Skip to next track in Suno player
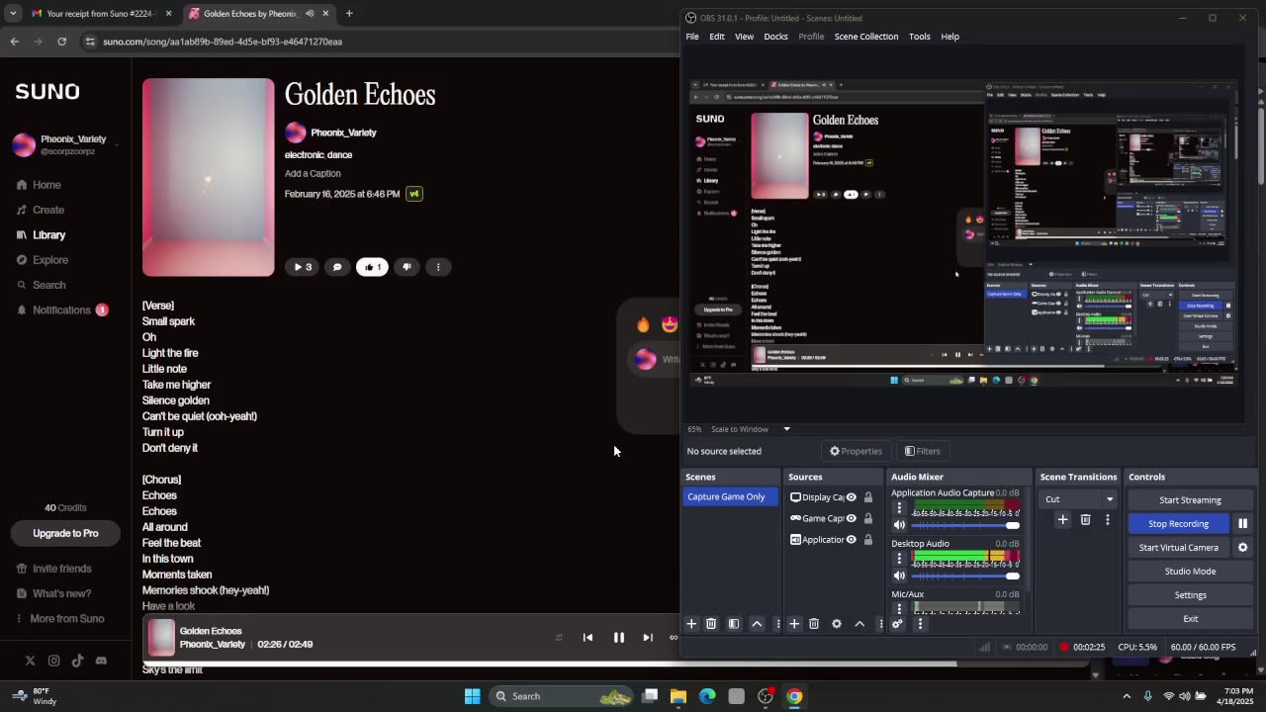This screenshot has height=712, width=1266. [x=647, y=638]
